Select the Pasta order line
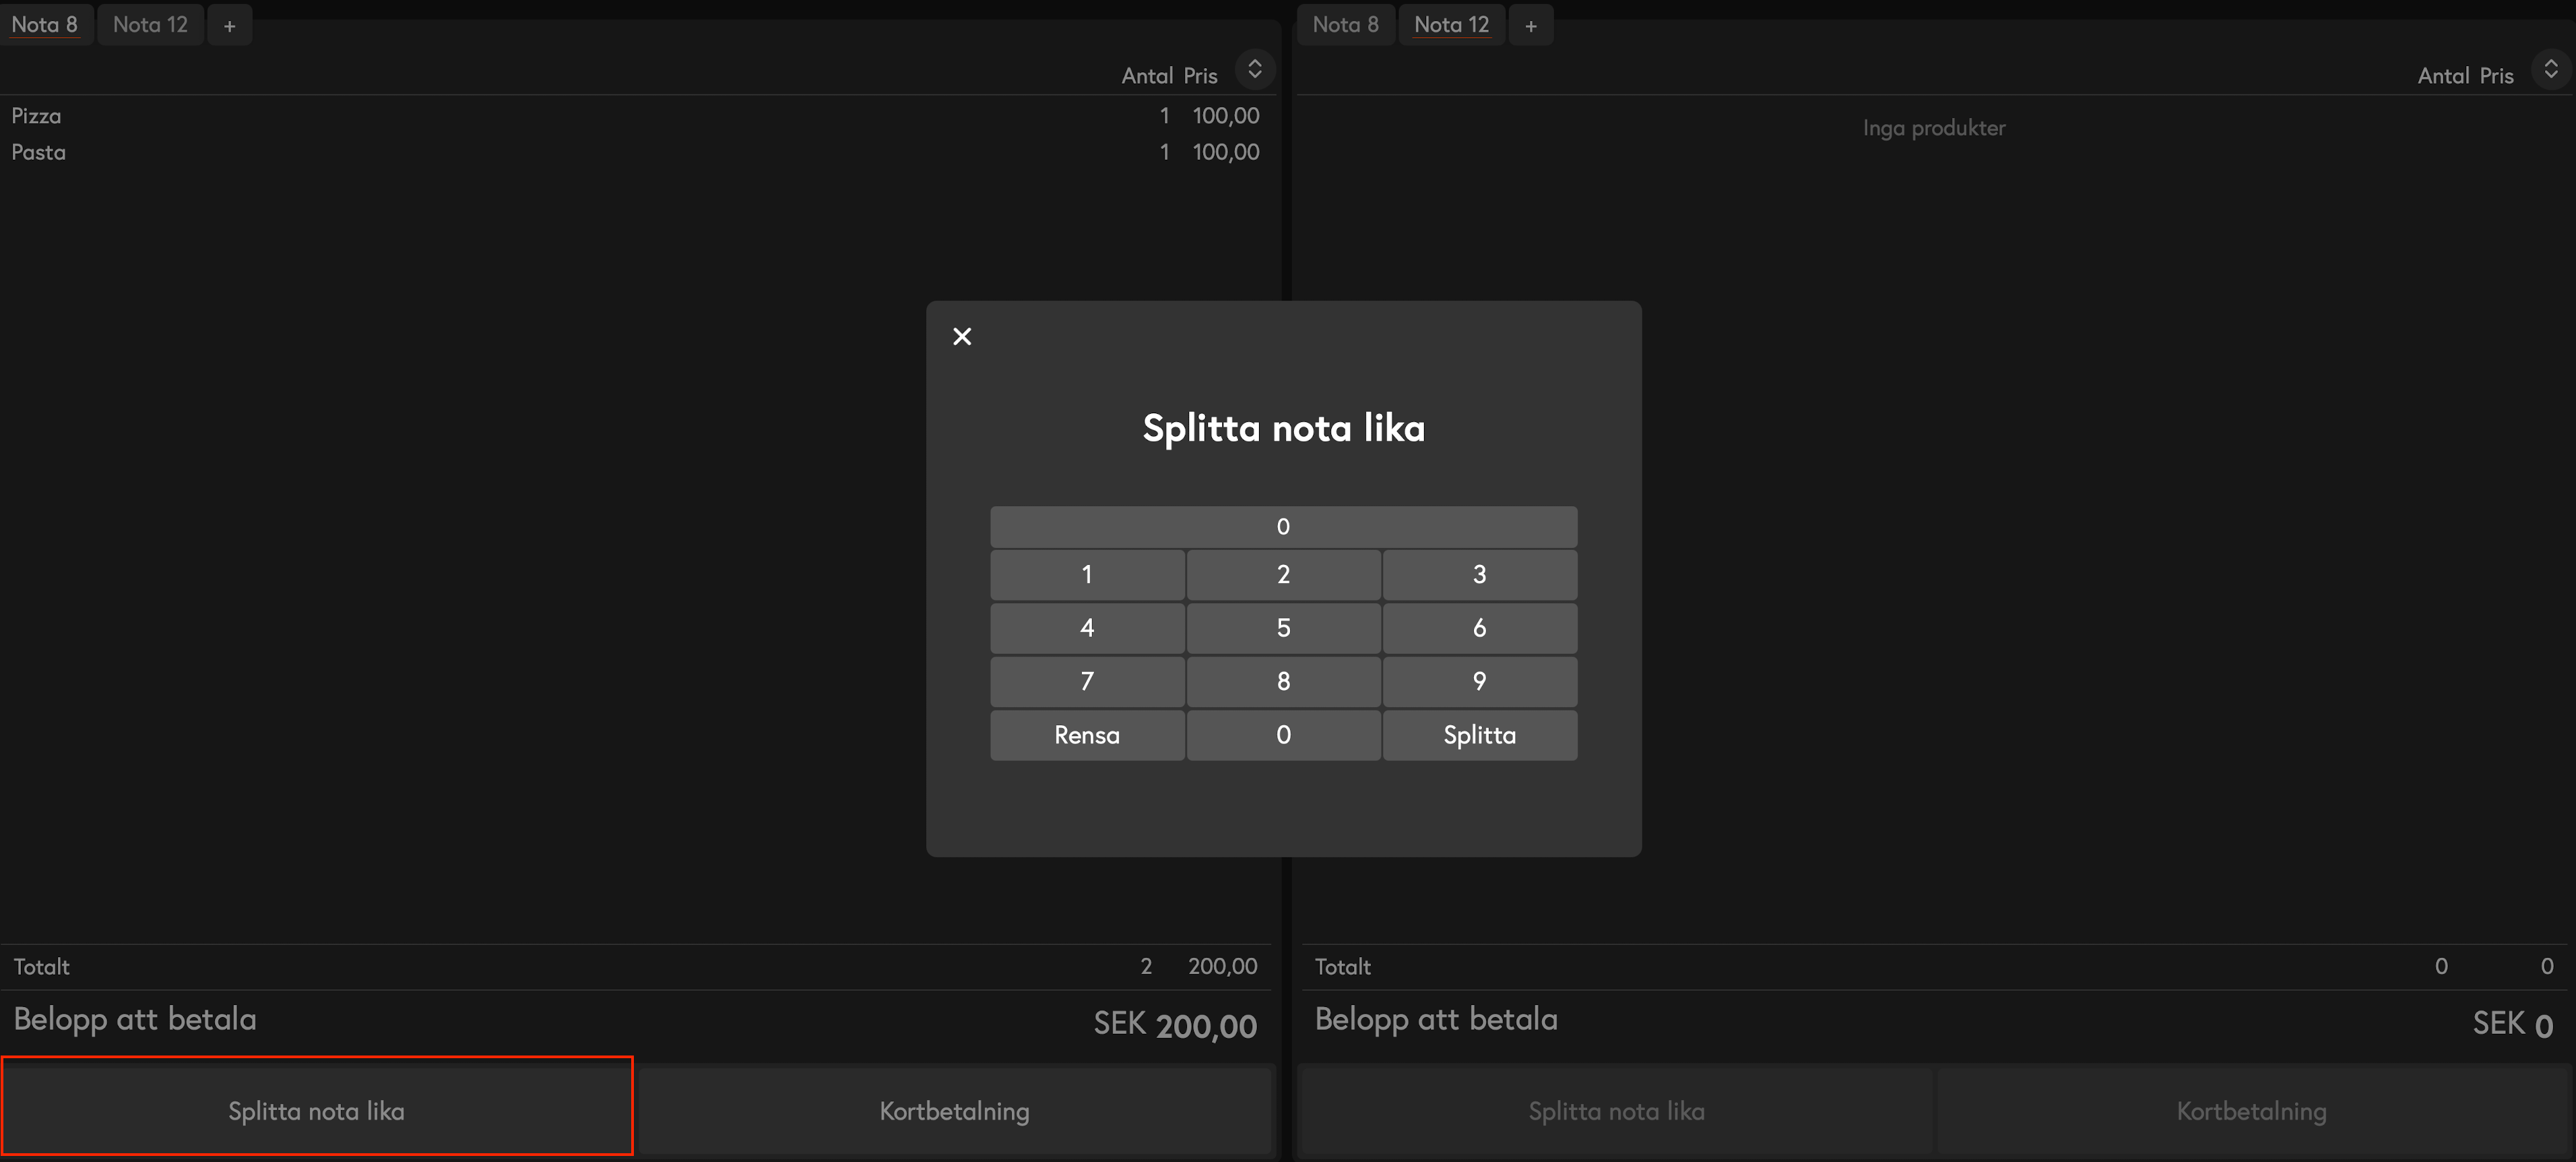This screenshot has height=1162, width=2576. click(x=636, y=152)
